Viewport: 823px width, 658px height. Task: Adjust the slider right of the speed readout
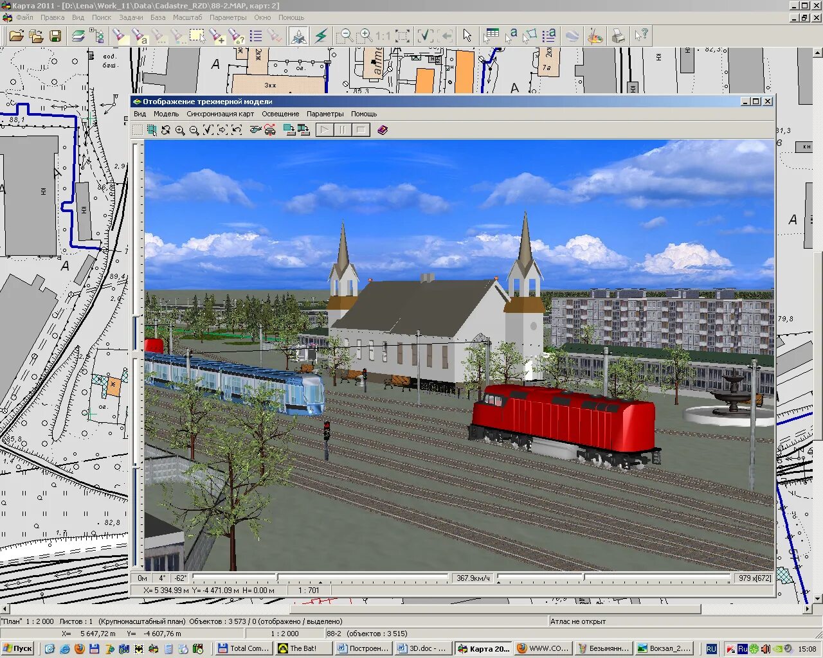(x=614, y=578)
